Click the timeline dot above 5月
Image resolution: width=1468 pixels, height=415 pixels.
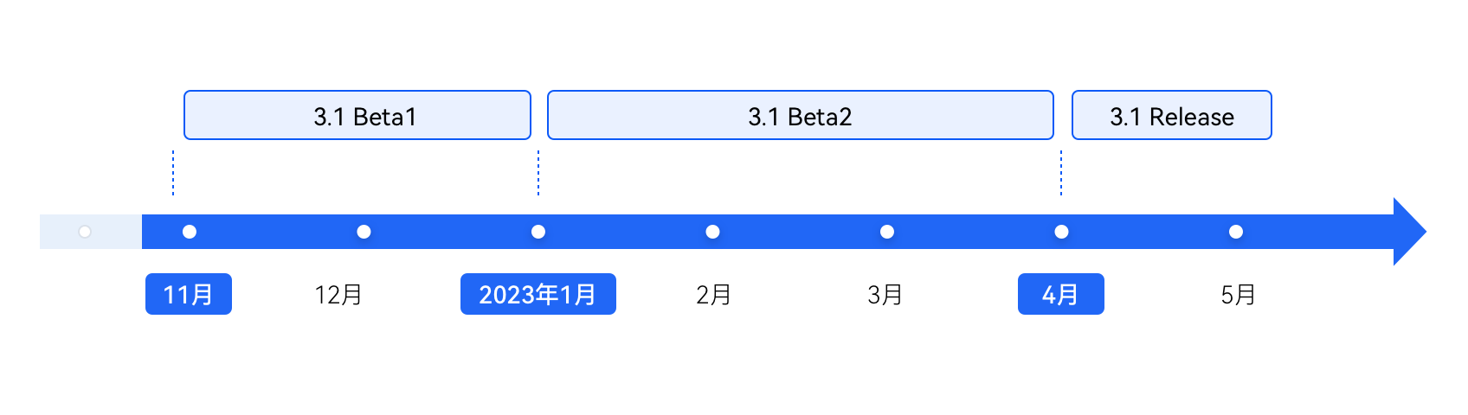[x=1236, y=232]
